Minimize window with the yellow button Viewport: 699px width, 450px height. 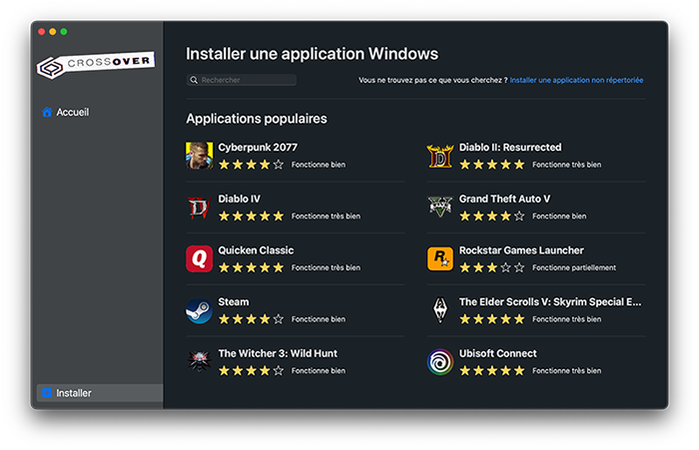click(53, 32)
